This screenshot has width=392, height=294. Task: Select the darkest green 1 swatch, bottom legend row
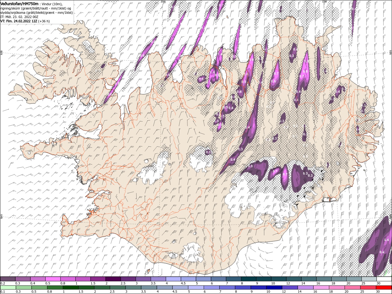71,287
